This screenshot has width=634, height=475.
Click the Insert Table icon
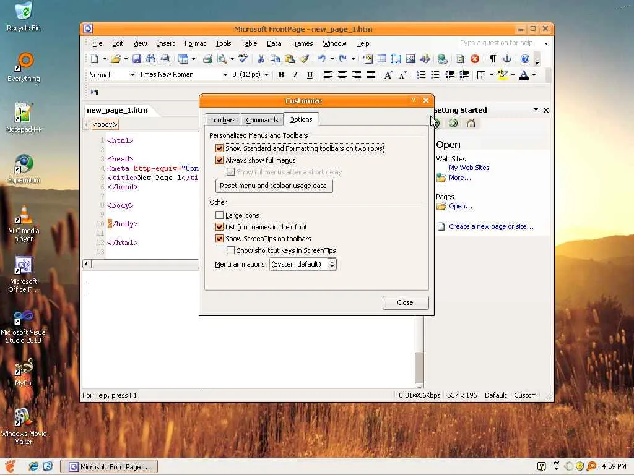click(x=381, y=59)
